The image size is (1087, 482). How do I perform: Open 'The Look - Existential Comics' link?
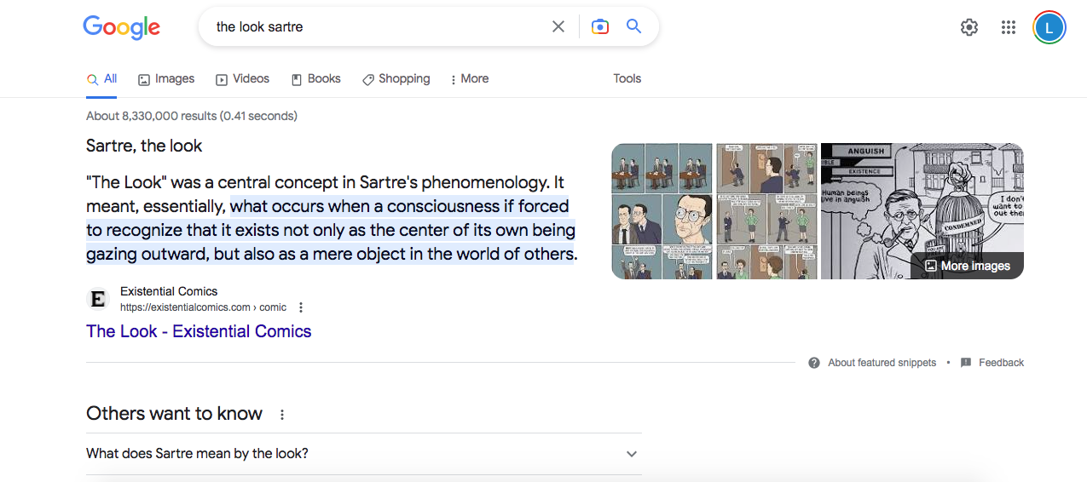199,331
